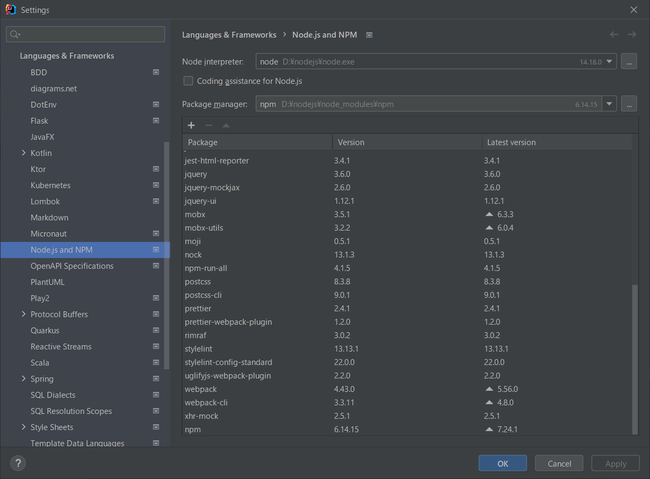Open the Package manager dropdown arrow

point(610,104)
